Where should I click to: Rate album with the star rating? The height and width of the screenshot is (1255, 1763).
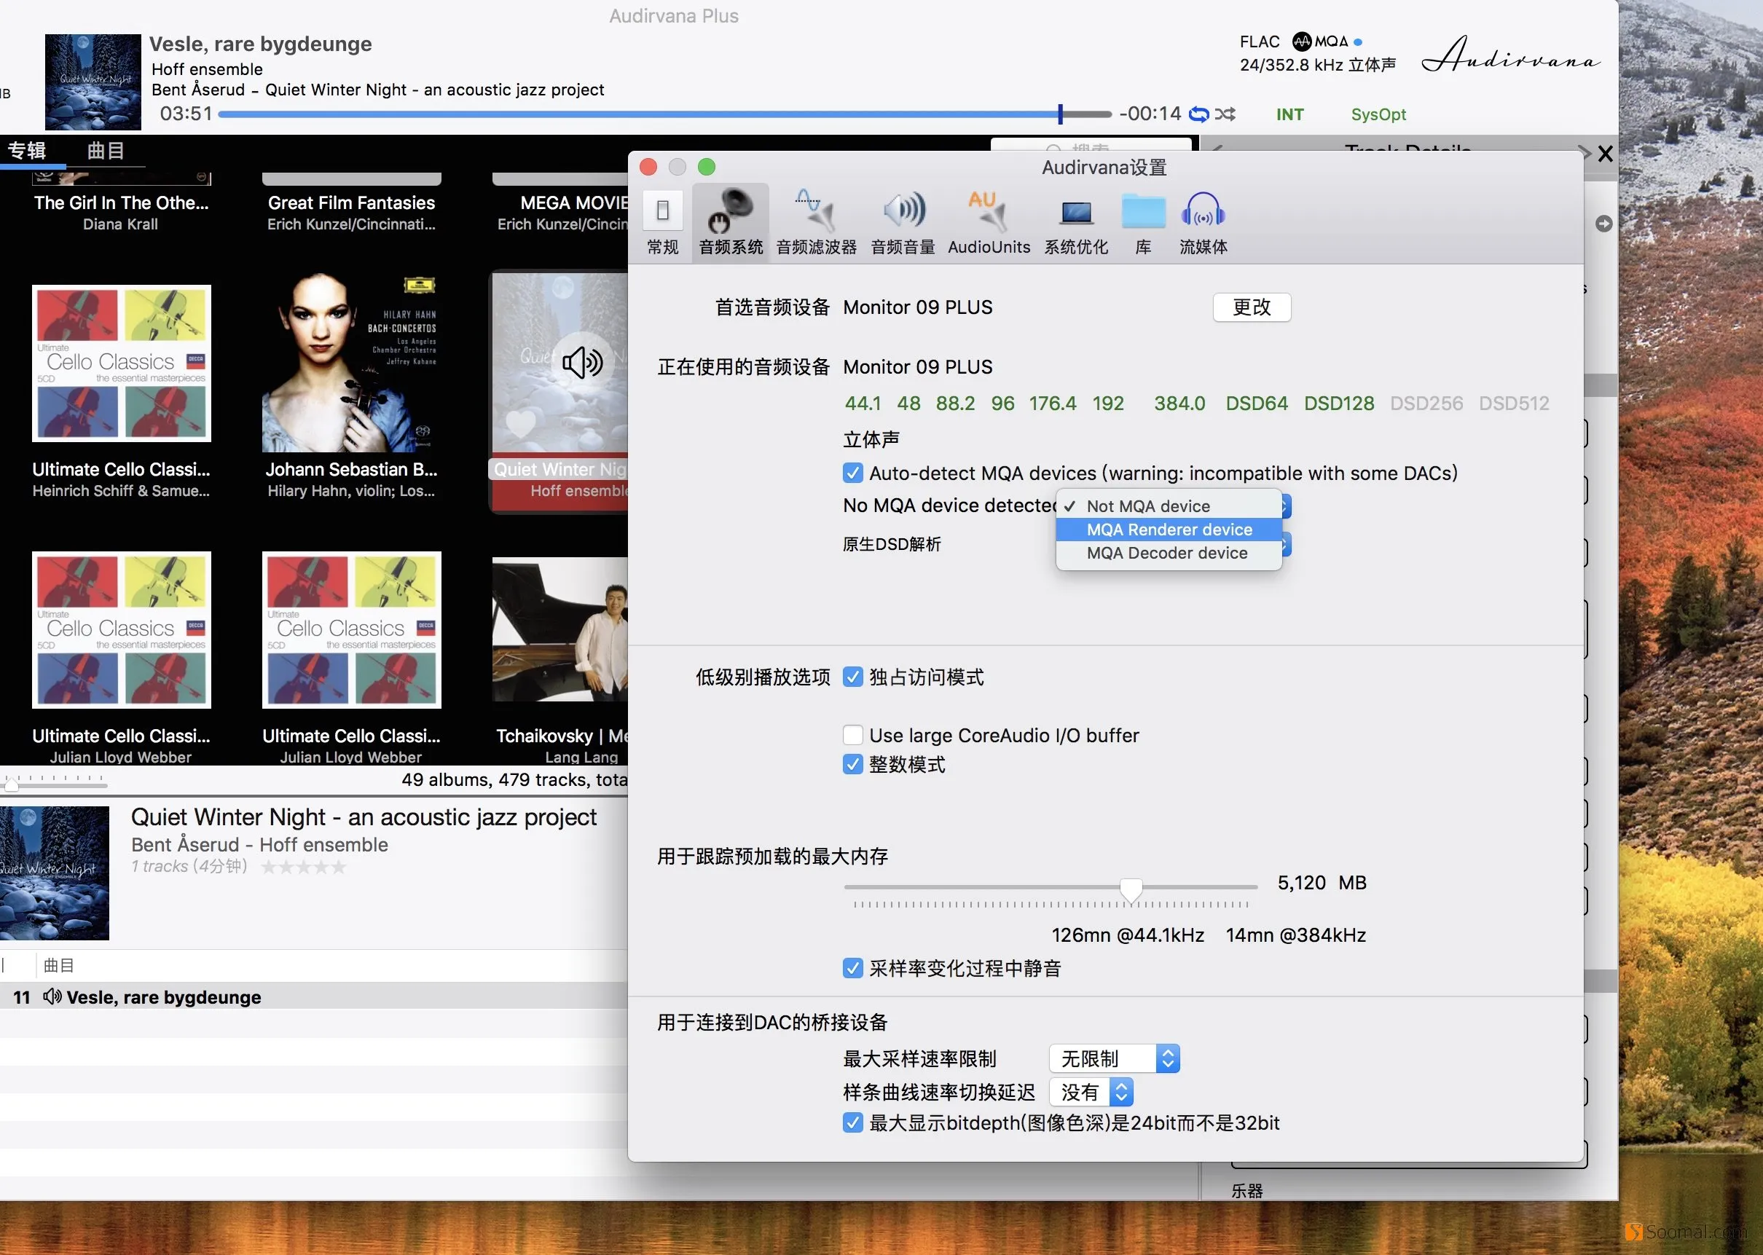(304, 867)
